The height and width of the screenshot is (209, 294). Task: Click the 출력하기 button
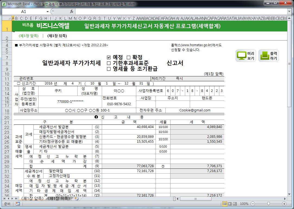point(269,56)
